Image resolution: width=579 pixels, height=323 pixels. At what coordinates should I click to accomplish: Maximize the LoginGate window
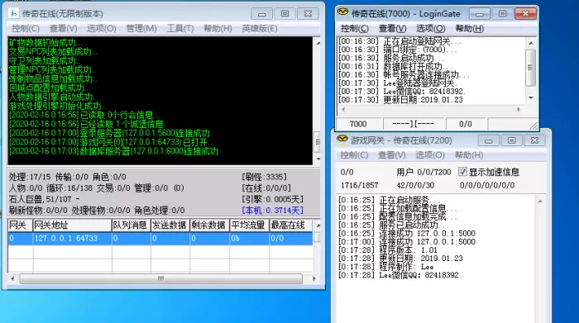coord(503,14)
